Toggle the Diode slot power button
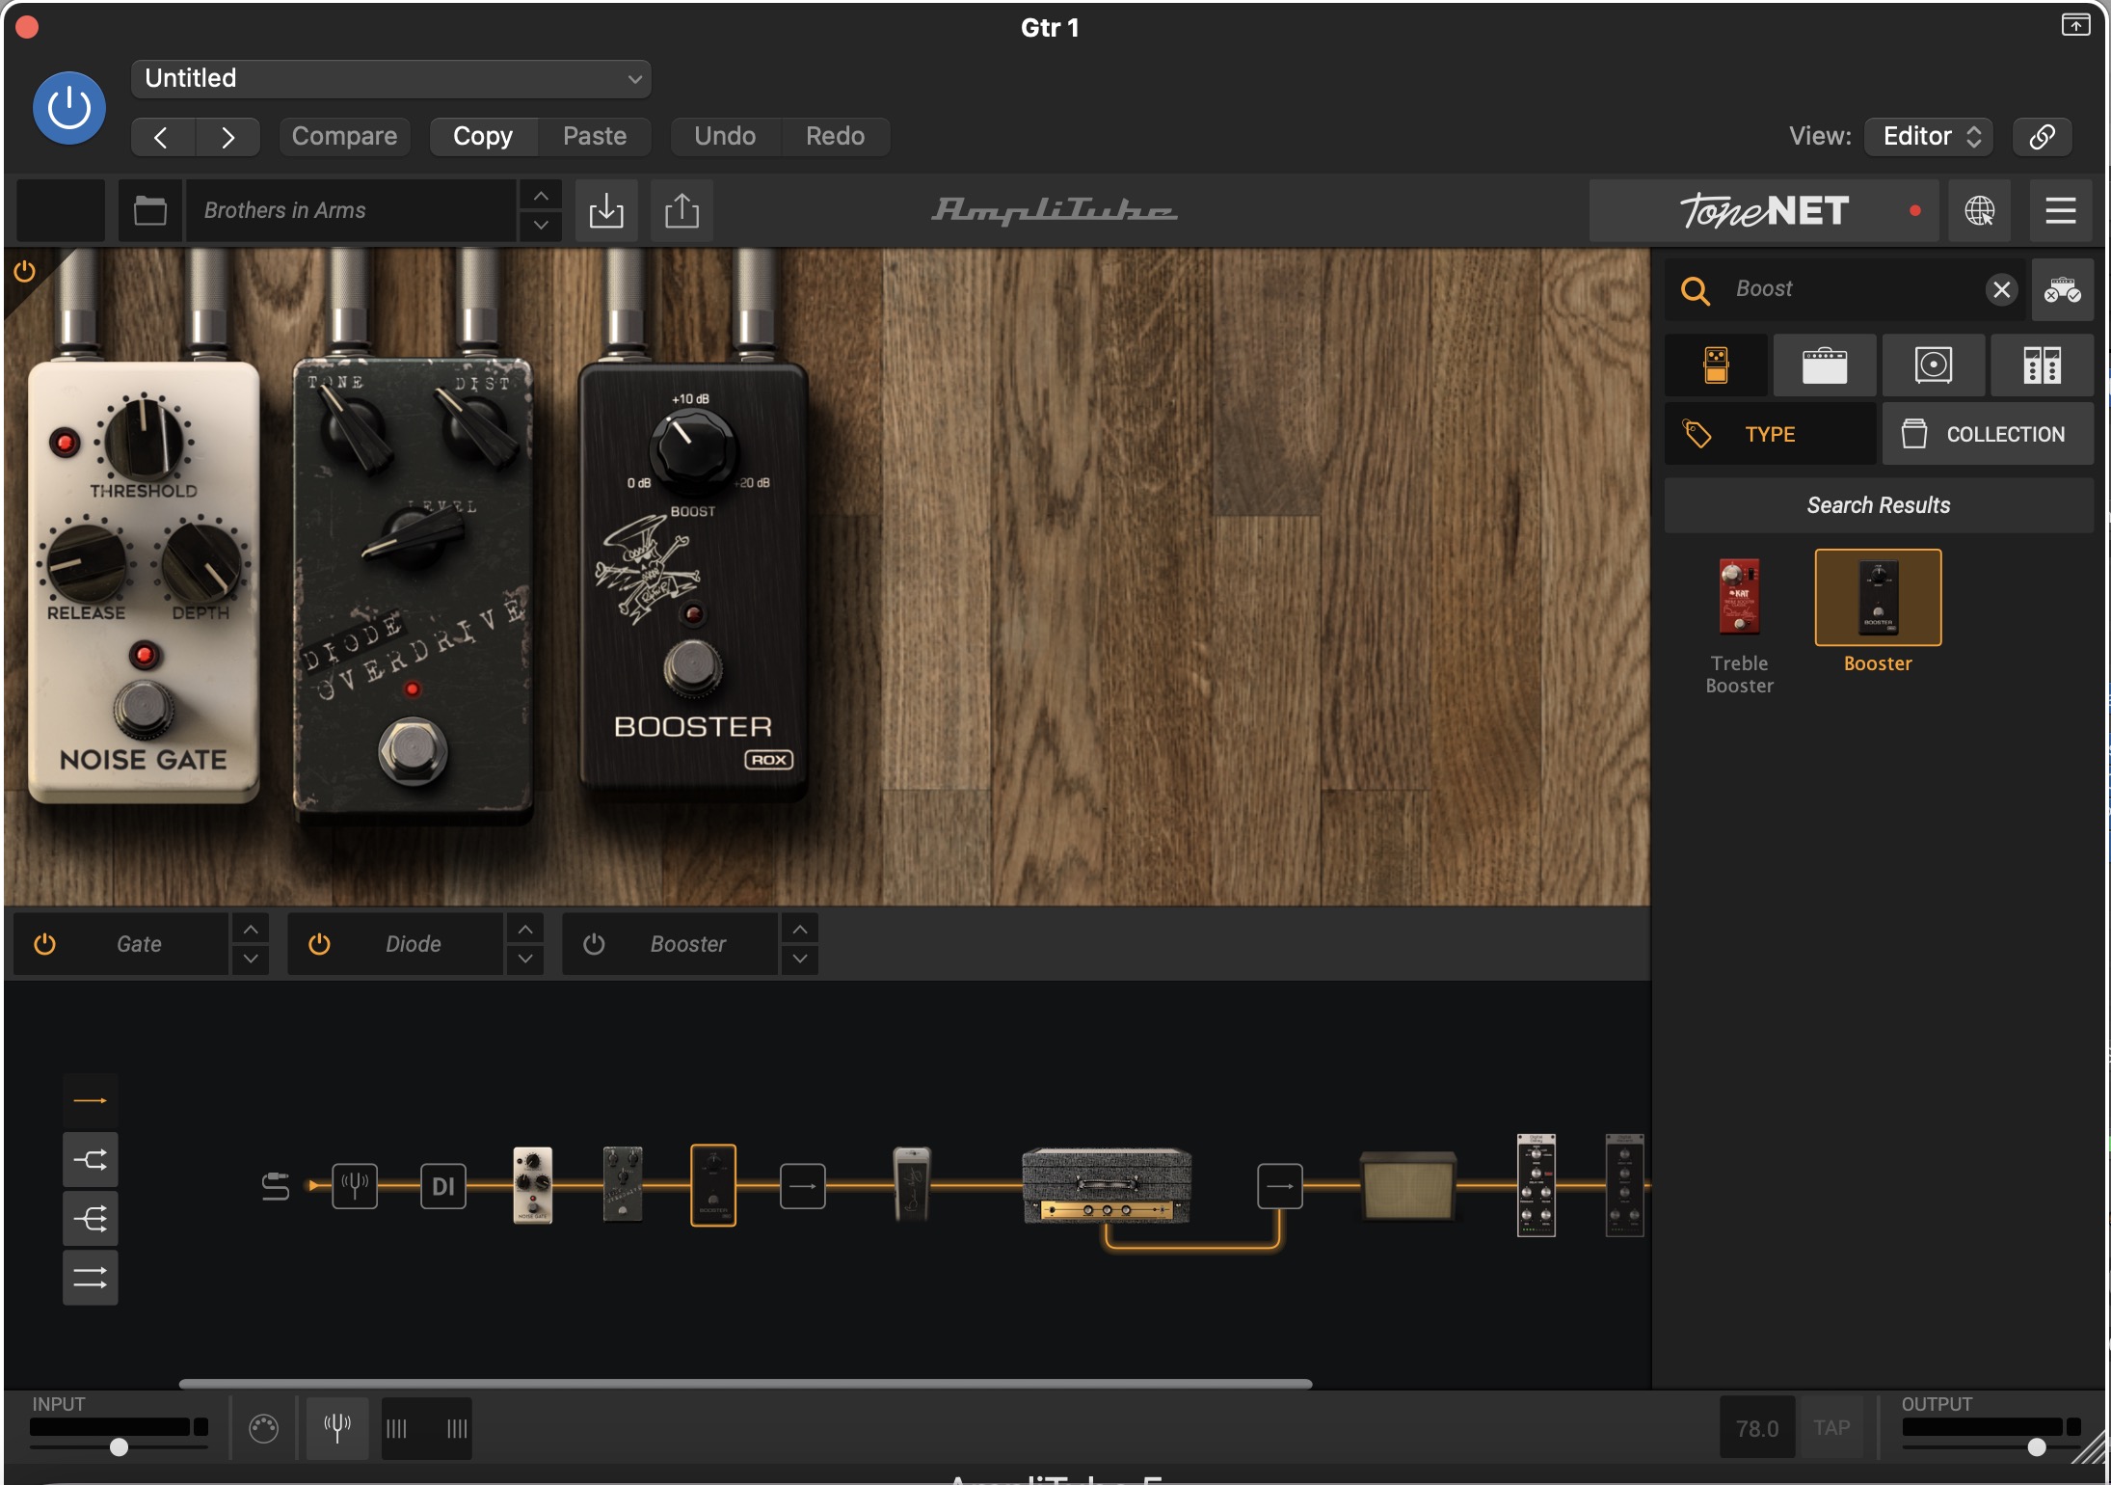The width and height of the screenshot is (2111, 1485). pos(319,944)
